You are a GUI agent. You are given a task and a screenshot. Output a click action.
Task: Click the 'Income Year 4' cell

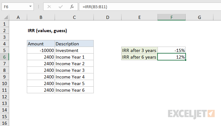(74, 77)
